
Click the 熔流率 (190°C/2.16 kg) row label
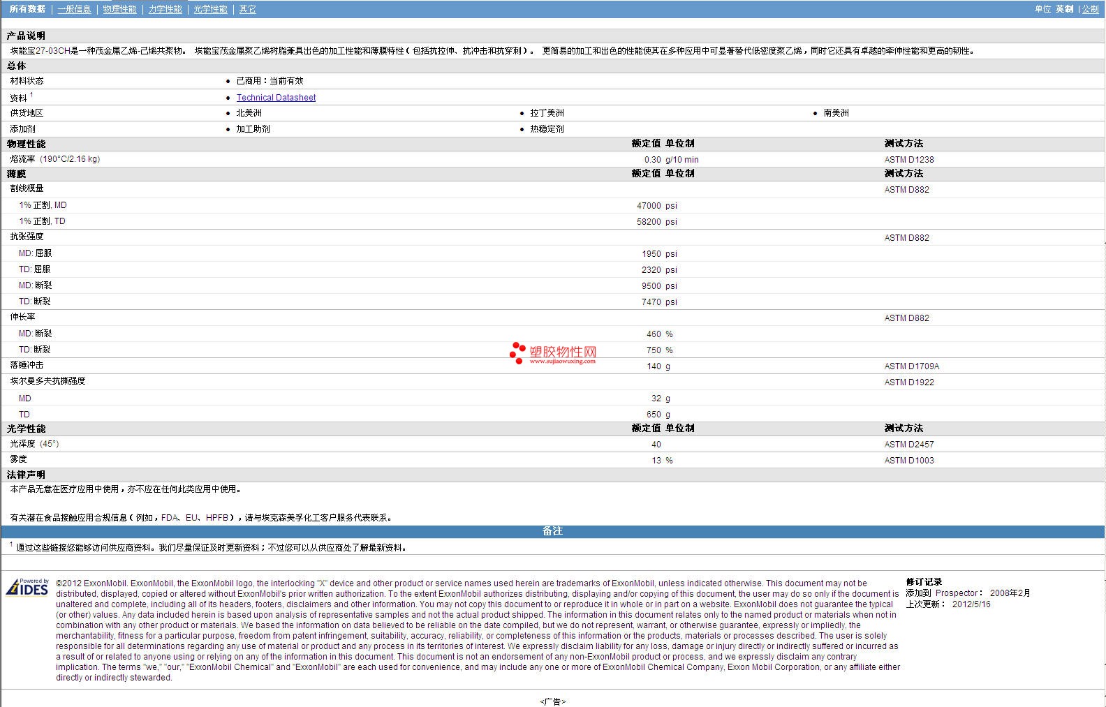point(55,159)
